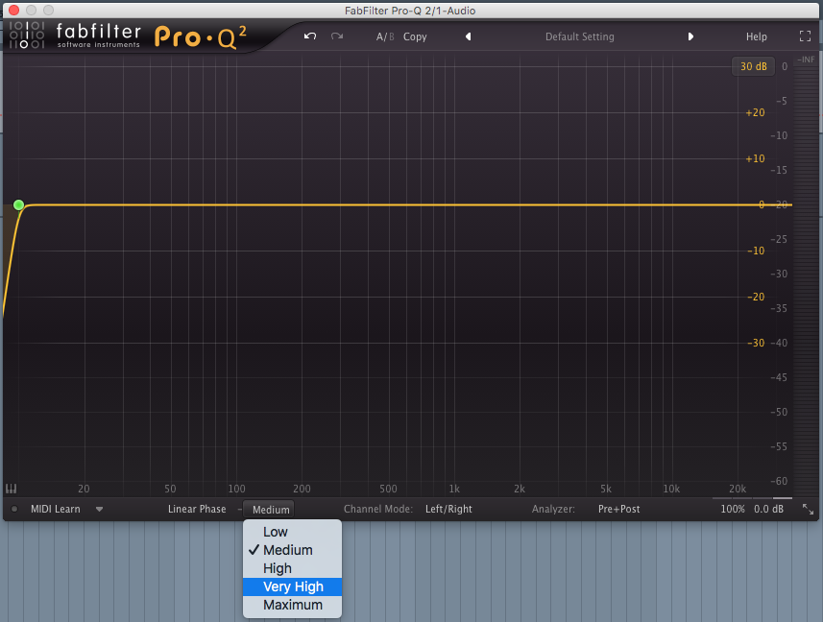This screenshot has width=823, height=622.
Task: Toggle the A/B comparison button
Action: [x=385, y=36]
